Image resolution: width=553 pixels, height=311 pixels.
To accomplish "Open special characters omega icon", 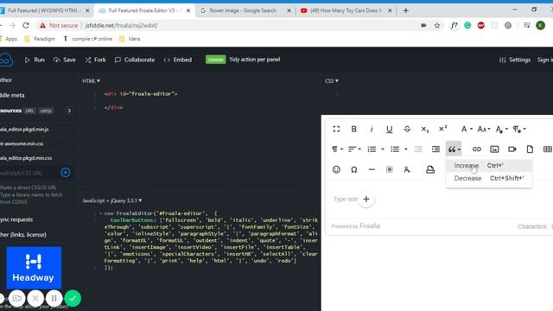I will click(x=353, y=169).
